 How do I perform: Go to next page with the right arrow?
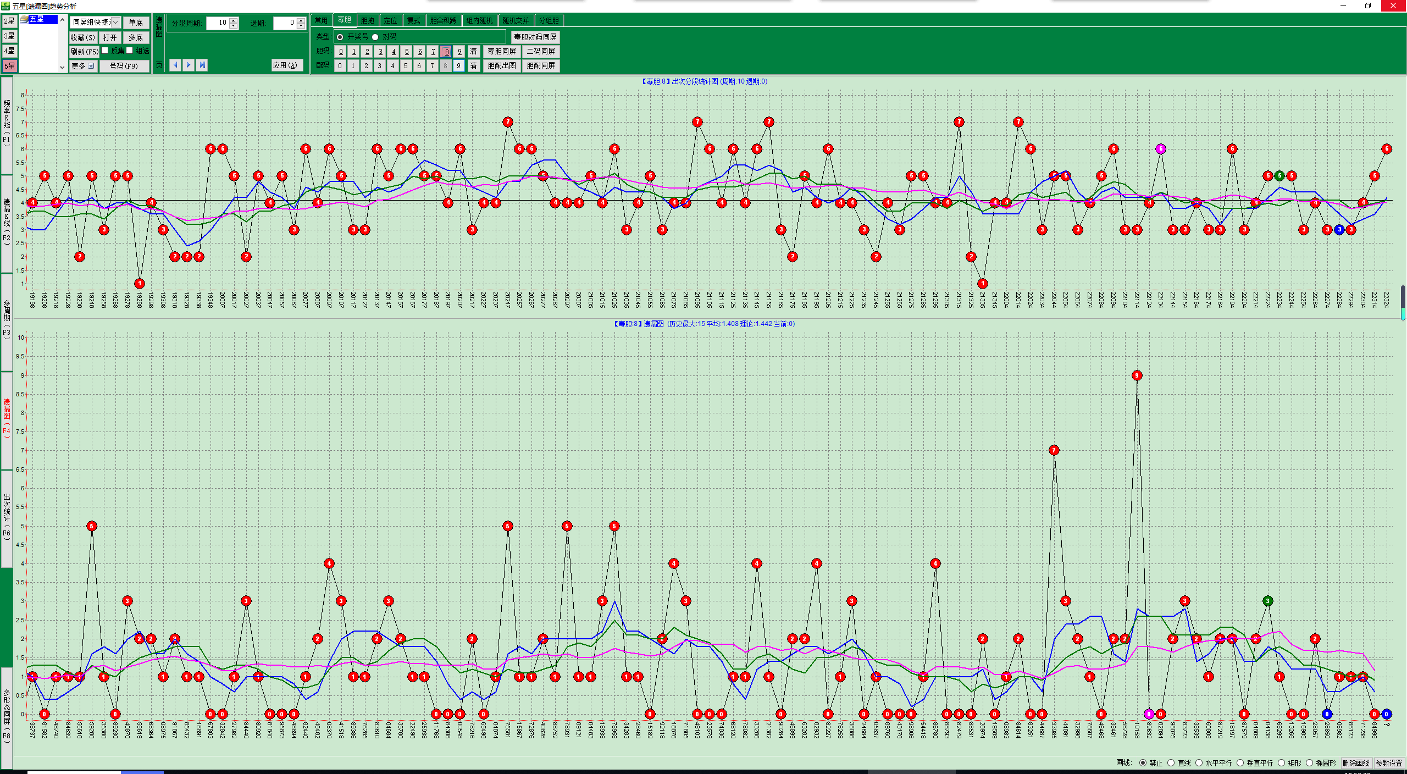[x=189, y=65]
